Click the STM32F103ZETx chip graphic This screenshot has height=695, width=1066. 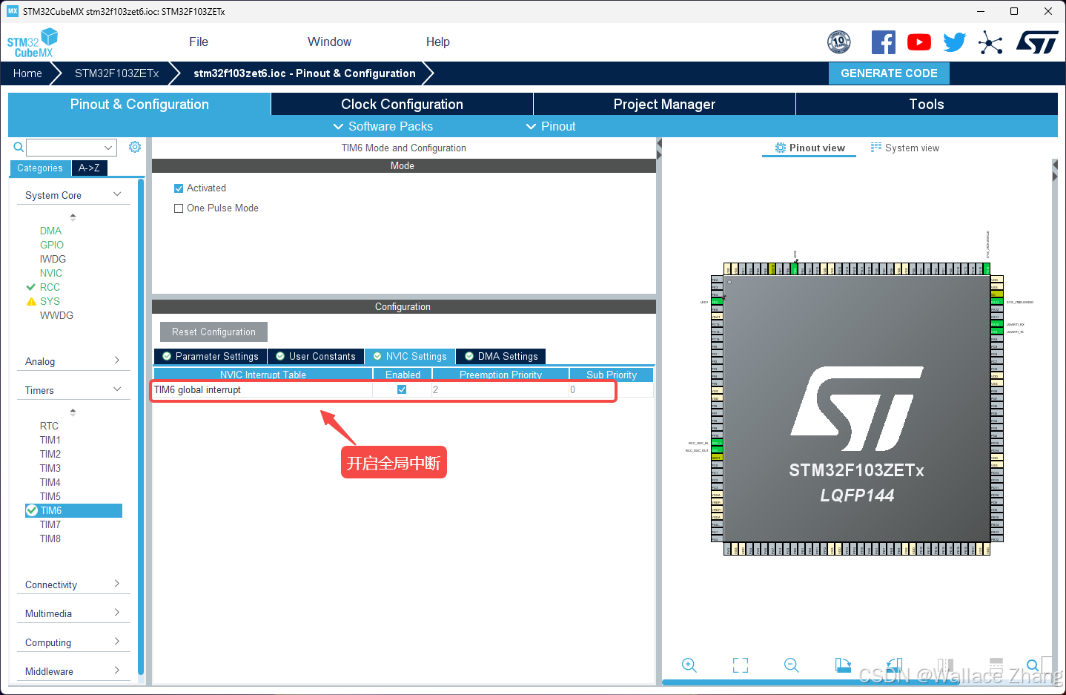tap(857, 409)
